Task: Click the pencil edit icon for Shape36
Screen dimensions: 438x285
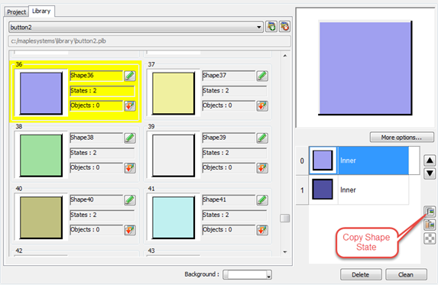Action: coord(130,76)
